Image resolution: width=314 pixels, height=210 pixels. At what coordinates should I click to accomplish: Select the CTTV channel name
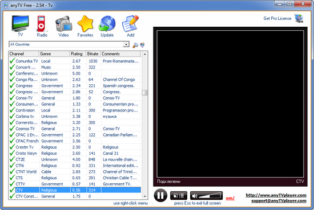(x=20, y=184)
